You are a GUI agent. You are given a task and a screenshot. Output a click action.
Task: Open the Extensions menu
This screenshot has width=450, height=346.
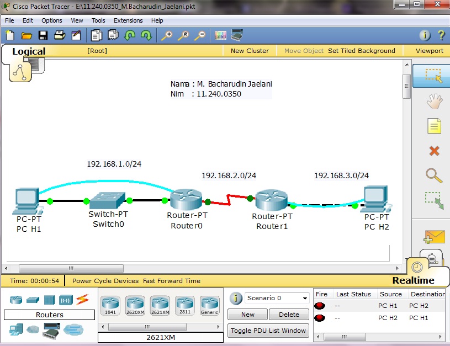click(x=128, y=20)
